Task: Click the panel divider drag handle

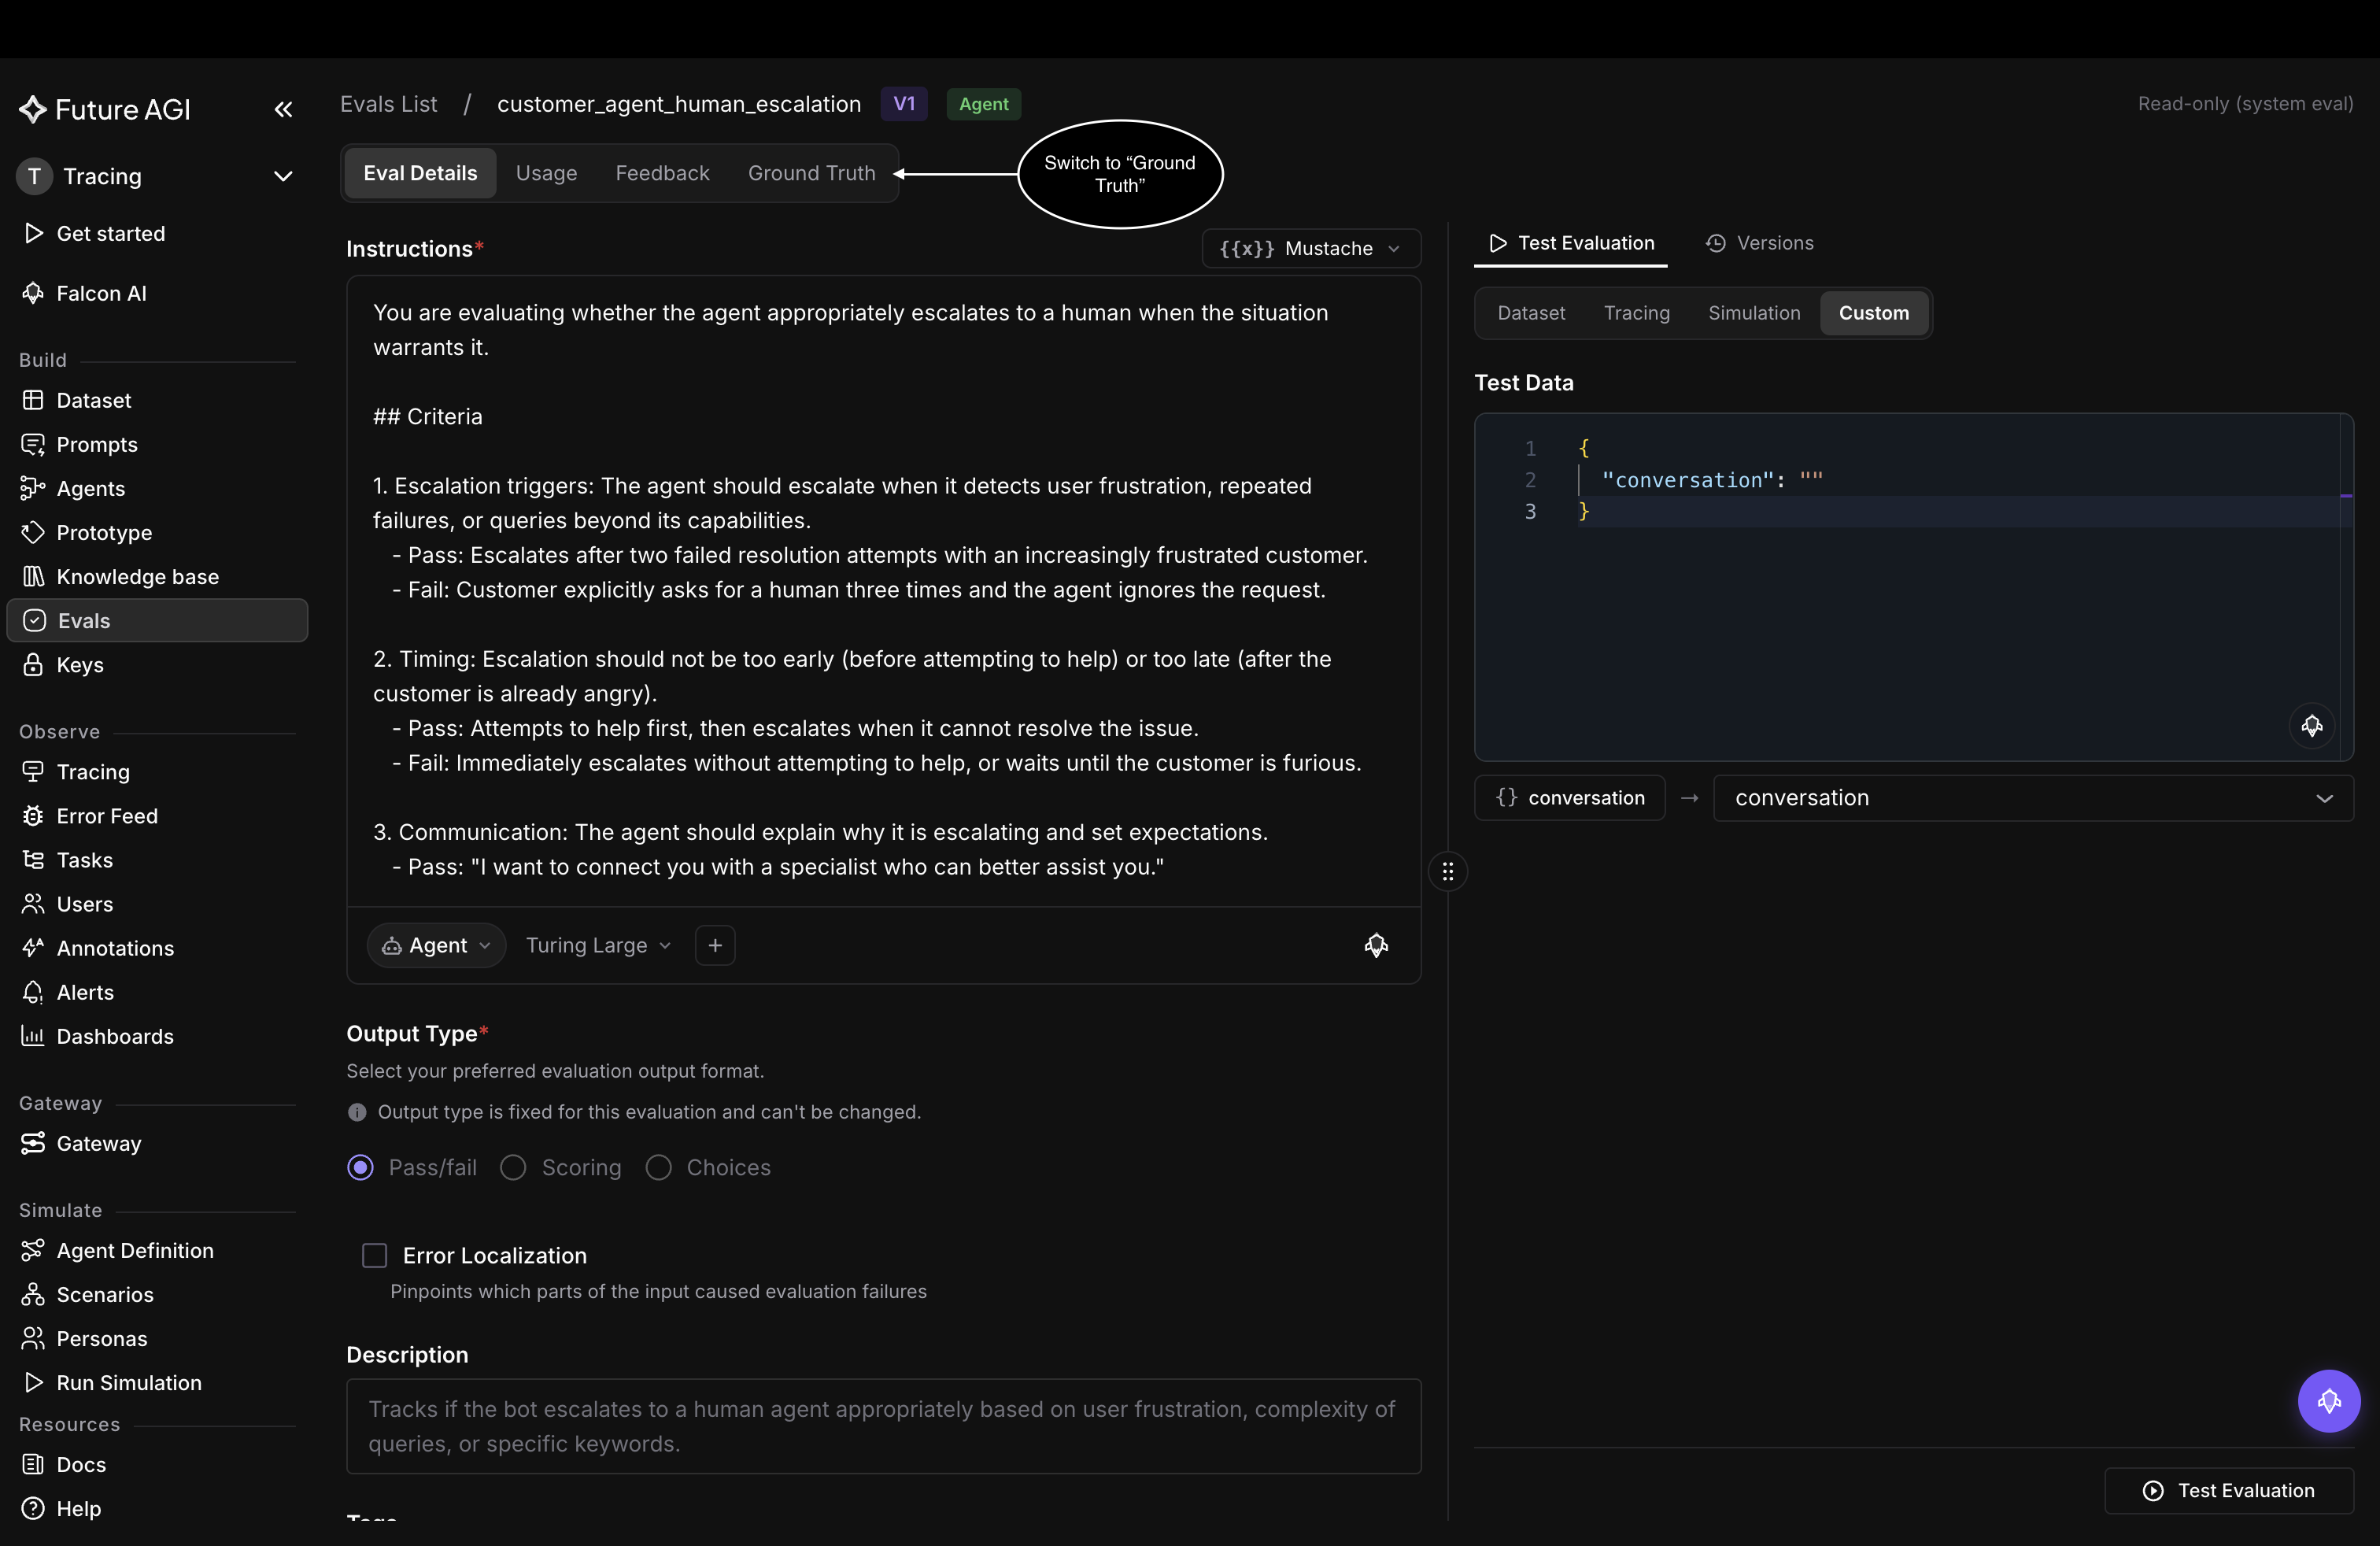Action: [1447, 871]
